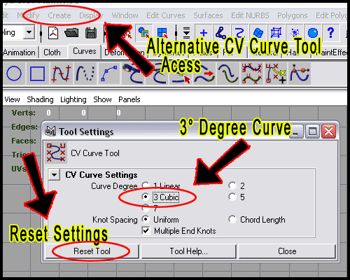Select the three-point arc shelf icon
This screenshot has height=280, width=350.
click(x=109, y=73)
